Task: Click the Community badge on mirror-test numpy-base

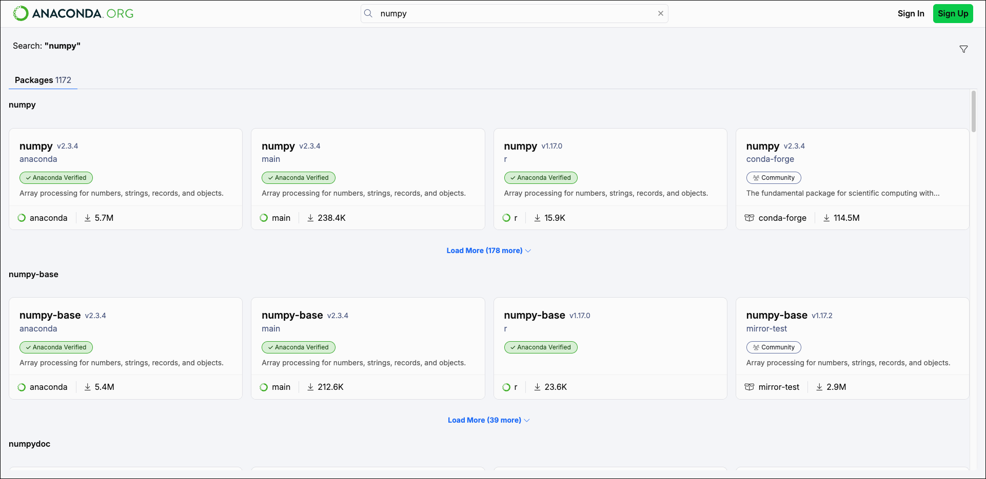Action: tap(774, 347)
